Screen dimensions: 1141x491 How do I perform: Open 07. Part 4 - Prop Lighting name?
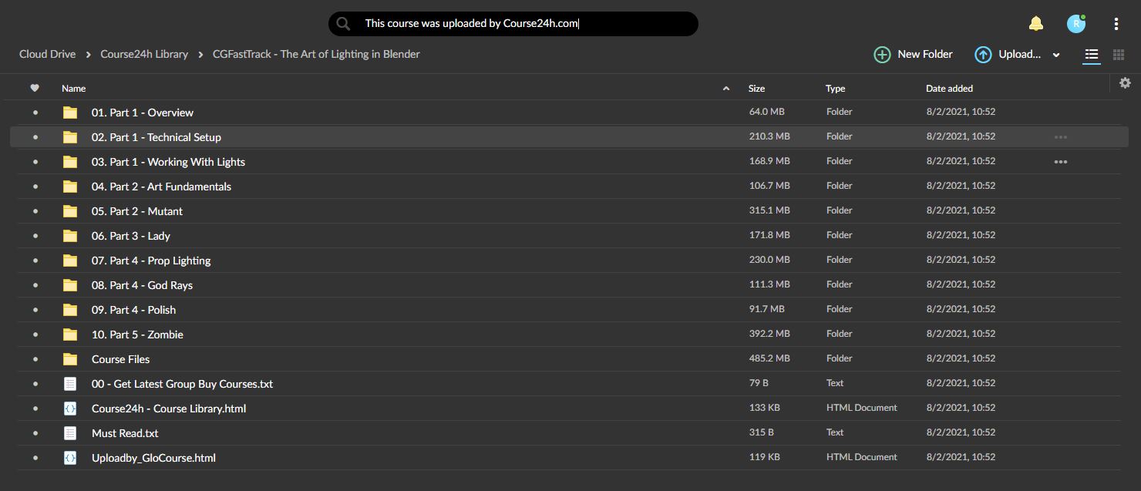pos(151,261)
